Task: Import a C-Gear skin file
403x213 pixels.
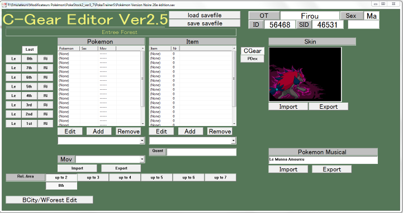Action: click(x=288, y=106)
